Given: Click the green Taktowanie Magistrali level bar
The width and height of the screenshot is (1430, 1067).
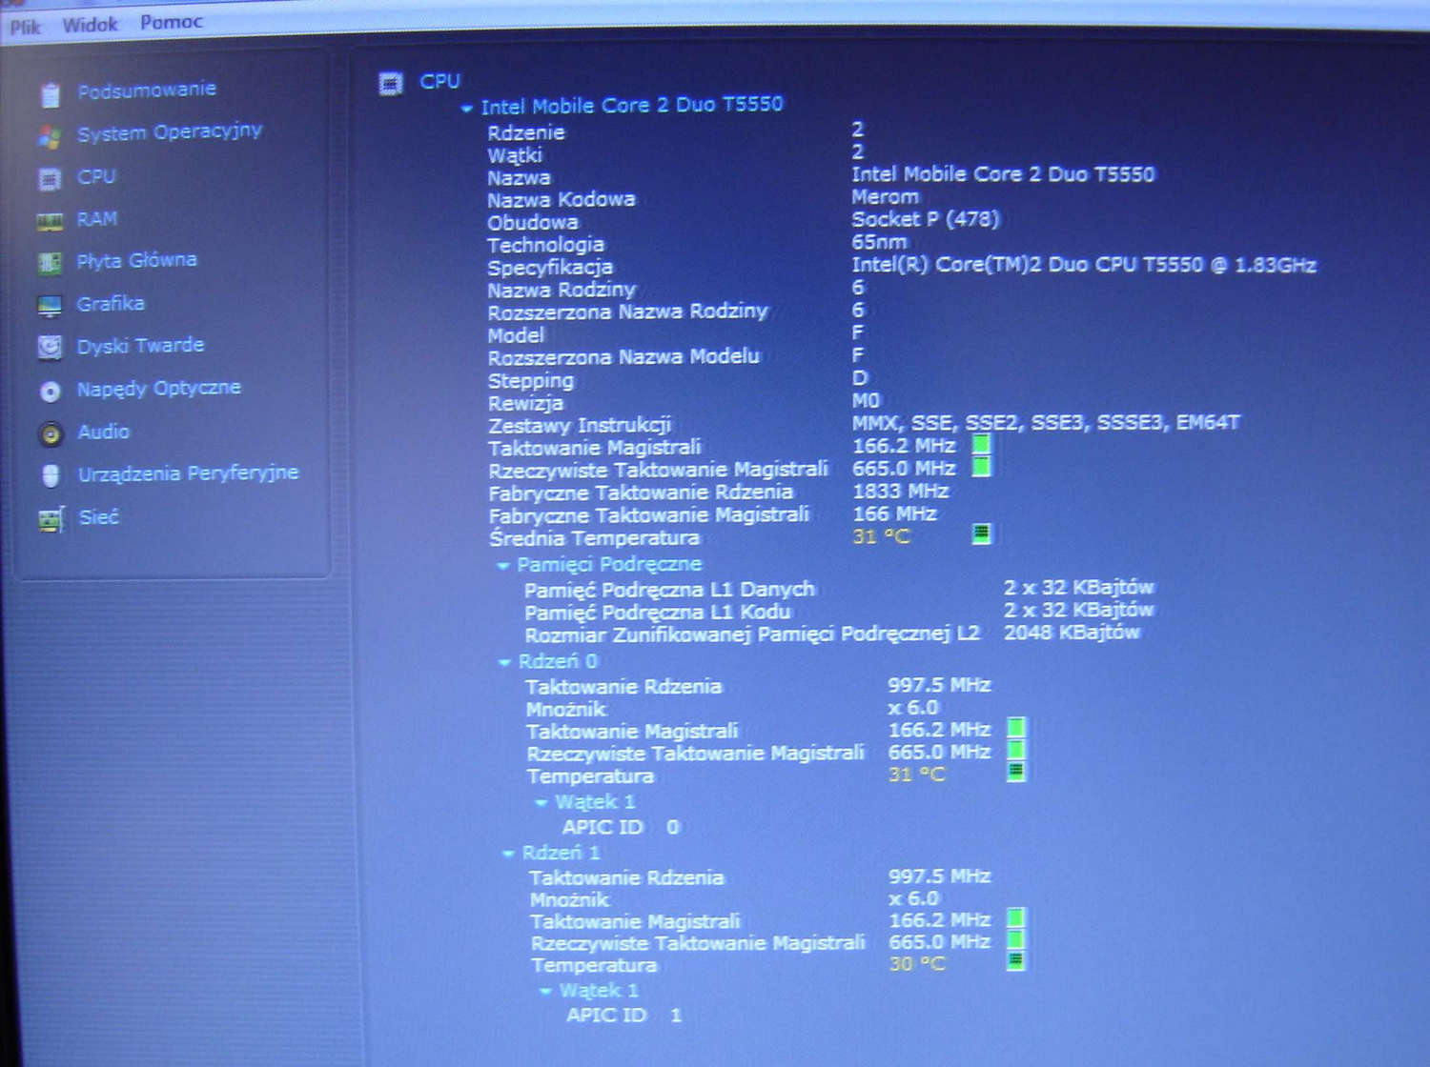Looking at the screenshot, I should 982,444.
